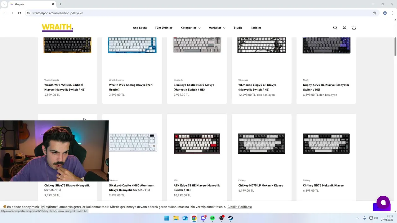397x223 pixels.
Task: Open Studio page
Action: pos(238,28)
